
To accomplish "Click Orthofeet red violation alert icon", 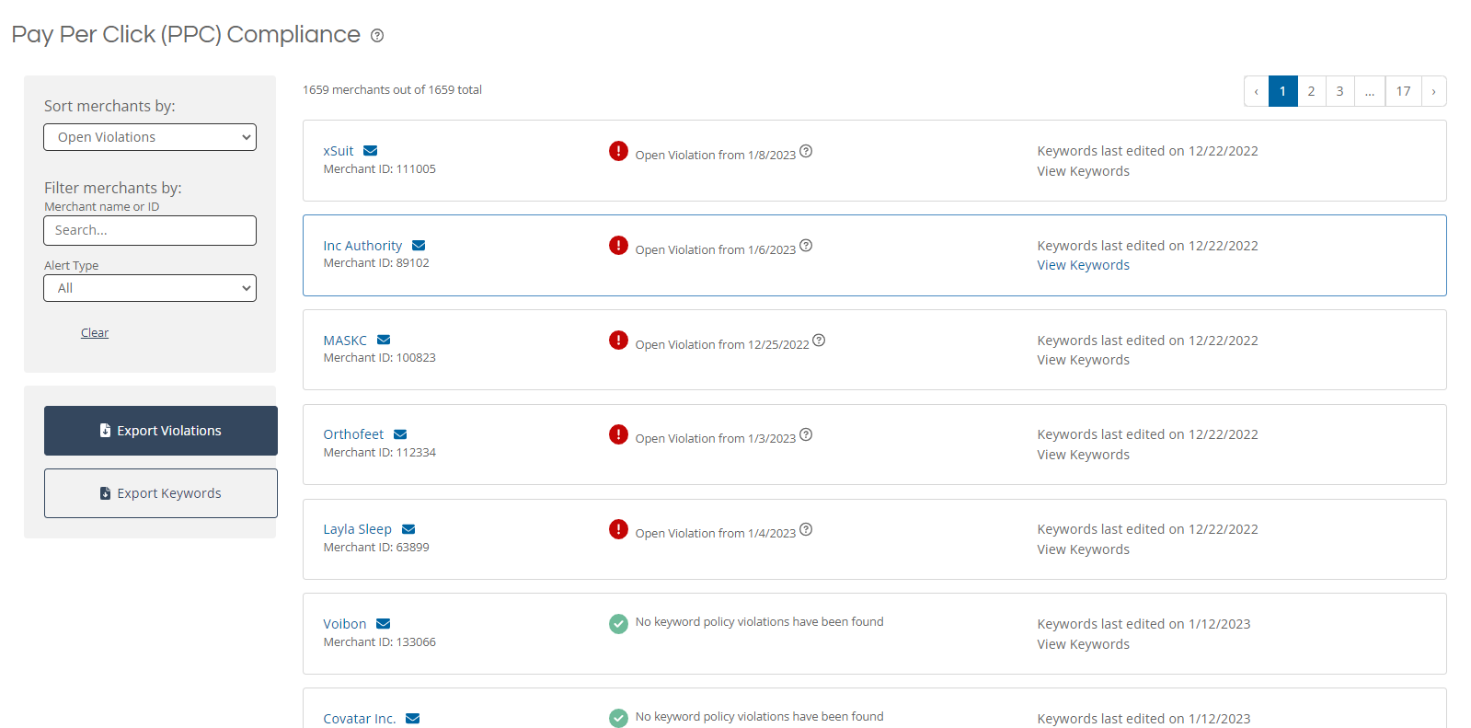I will (x=618, y=434).
